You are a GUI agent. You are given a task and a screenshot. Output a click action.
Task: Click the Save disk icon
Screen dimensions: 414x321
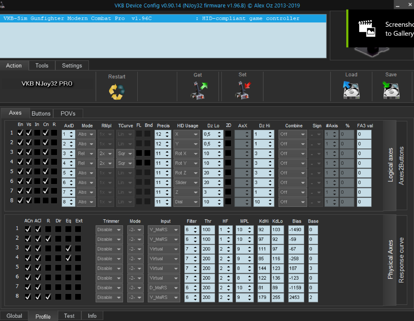click(x=391, y=90)
